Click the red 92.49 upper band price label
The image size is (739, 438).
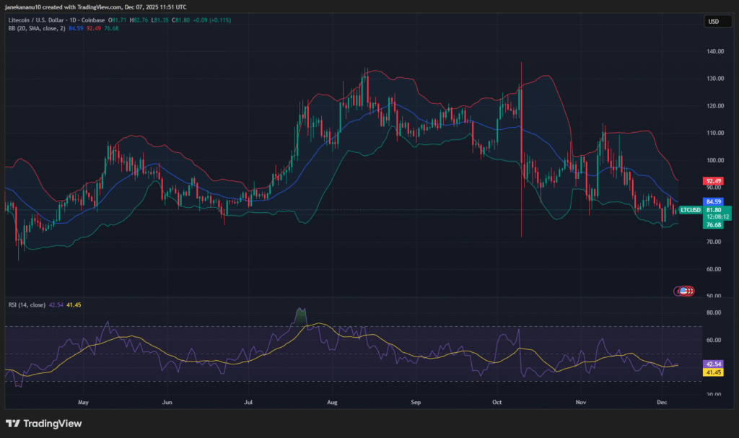[x=713, y=182]
